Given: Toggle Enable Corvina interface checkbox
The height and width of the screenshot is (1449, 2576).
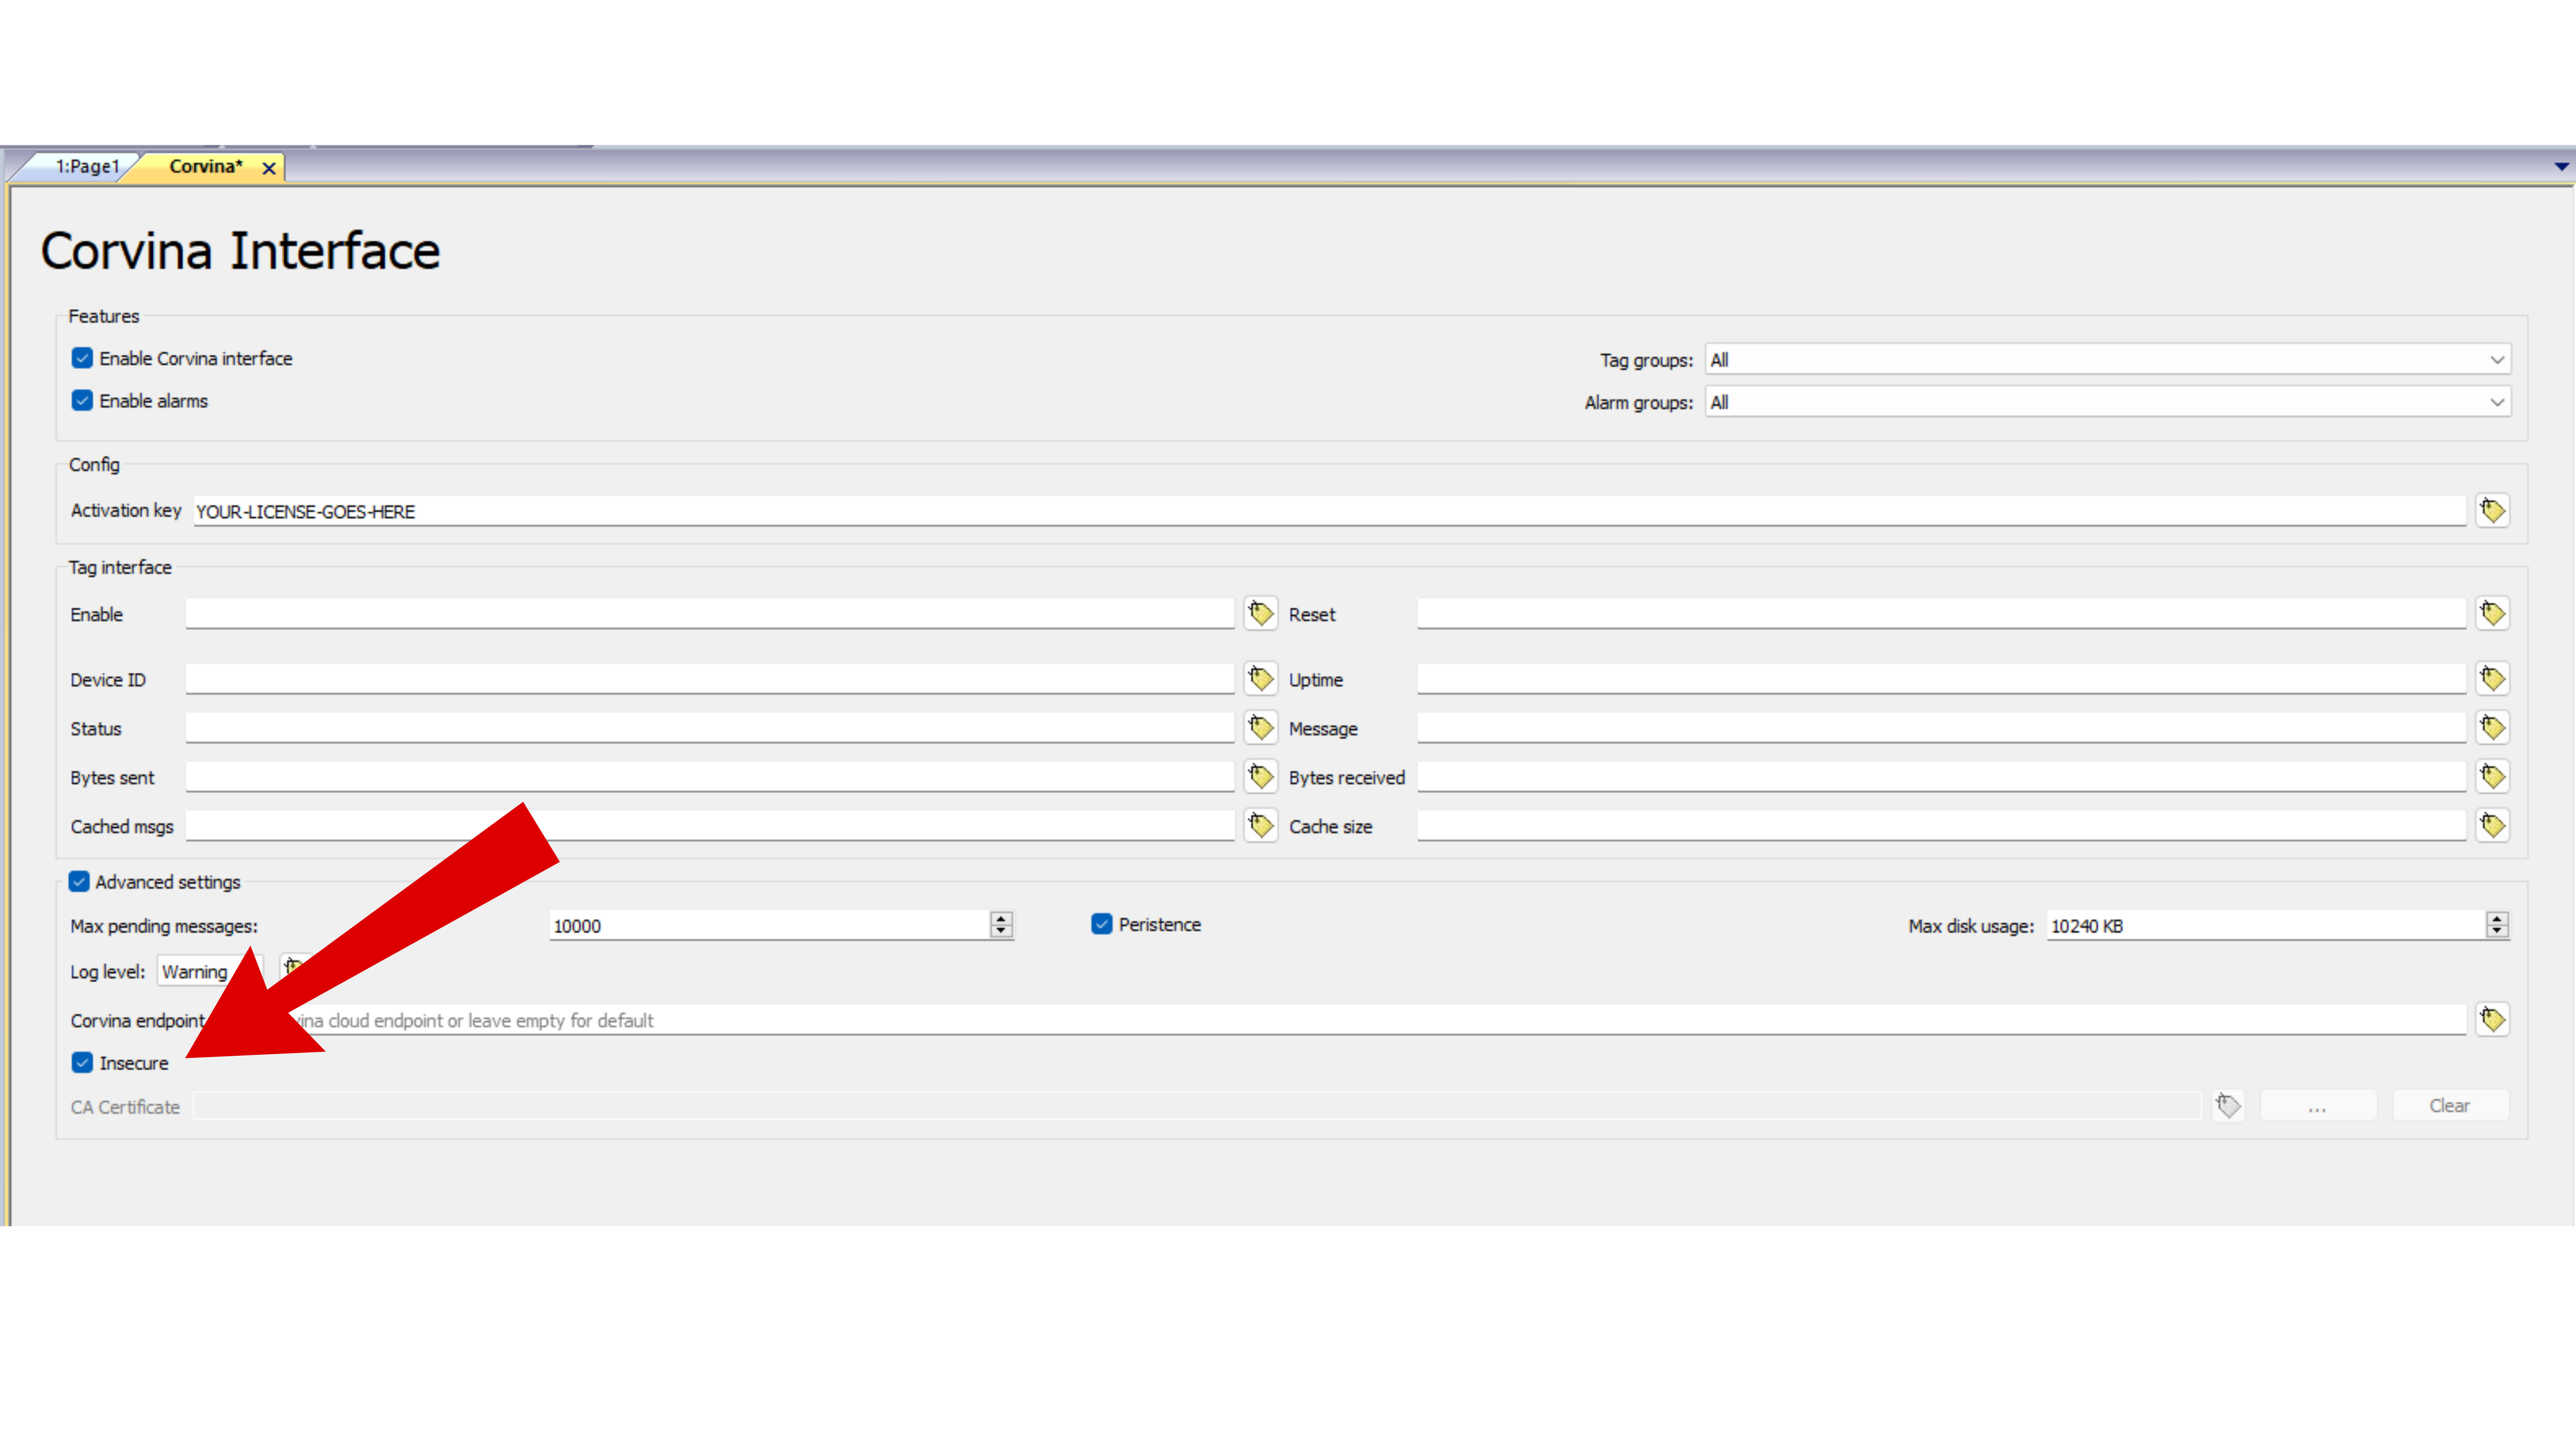Looking at the screenshot, I should coord(82,358).
